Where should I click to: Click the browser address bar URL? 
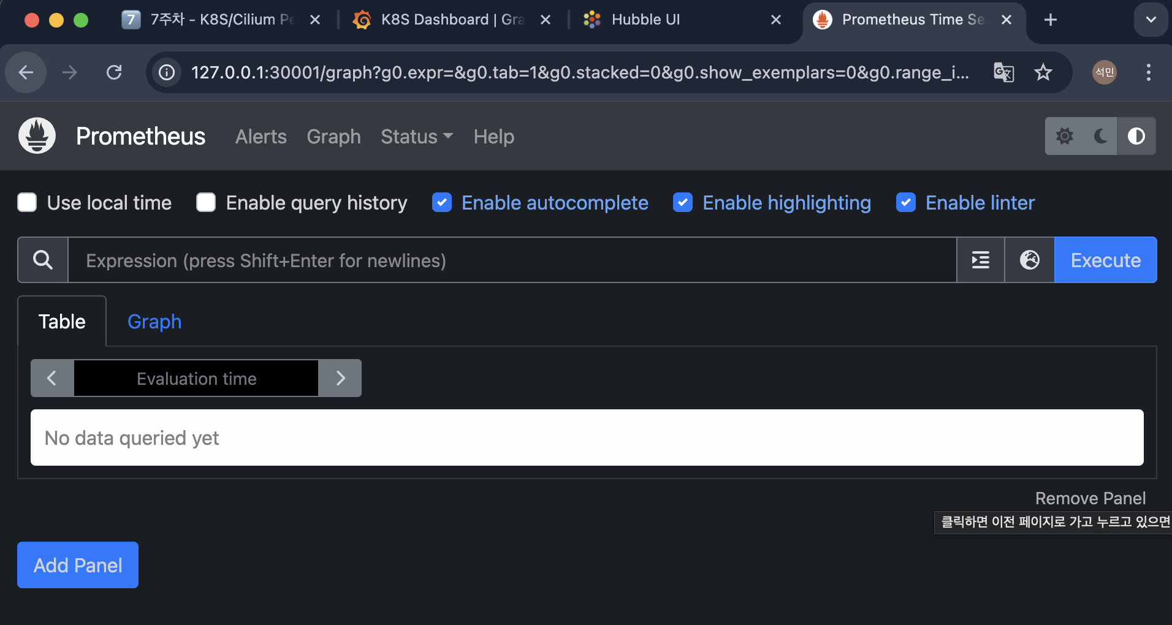click(x=579, y=72)
